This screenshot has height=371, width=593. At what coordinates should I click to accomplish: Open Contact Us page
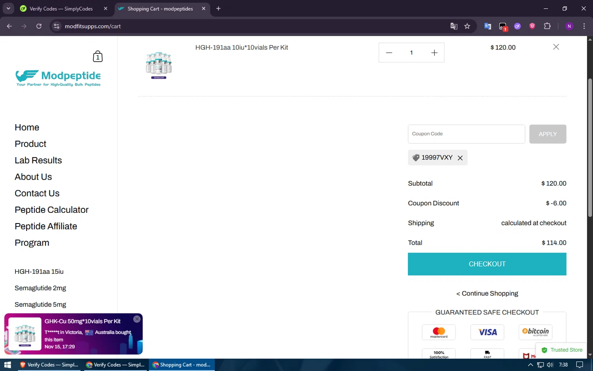[x=37, y=193]
